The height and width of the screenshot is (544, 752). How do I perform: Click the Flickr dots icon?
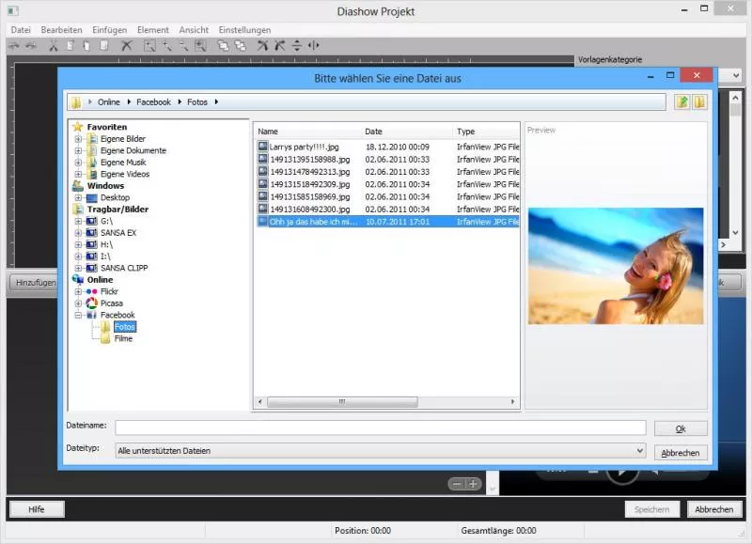(91, 291)
